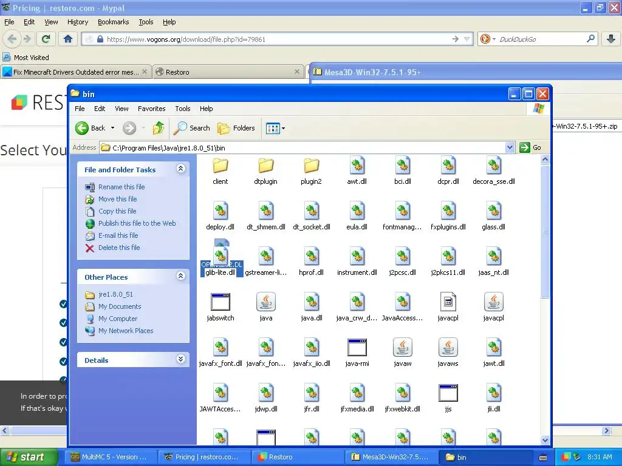Expand the Details panel

(x=181, y=359)
